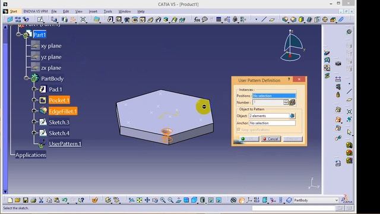
Task: Open the Insert menu
Action: coord(93,11)
